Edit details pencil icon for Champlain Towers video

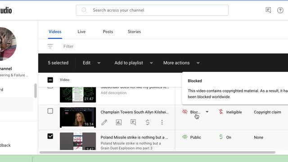tap(104, 122)
